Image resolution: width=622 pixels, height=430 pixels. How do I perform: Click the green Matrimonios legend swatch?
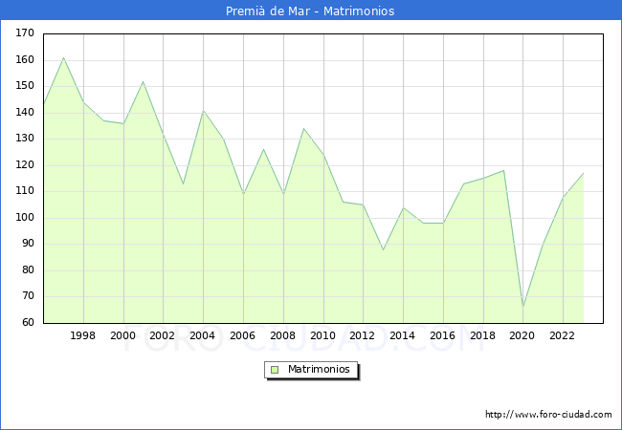275,370
